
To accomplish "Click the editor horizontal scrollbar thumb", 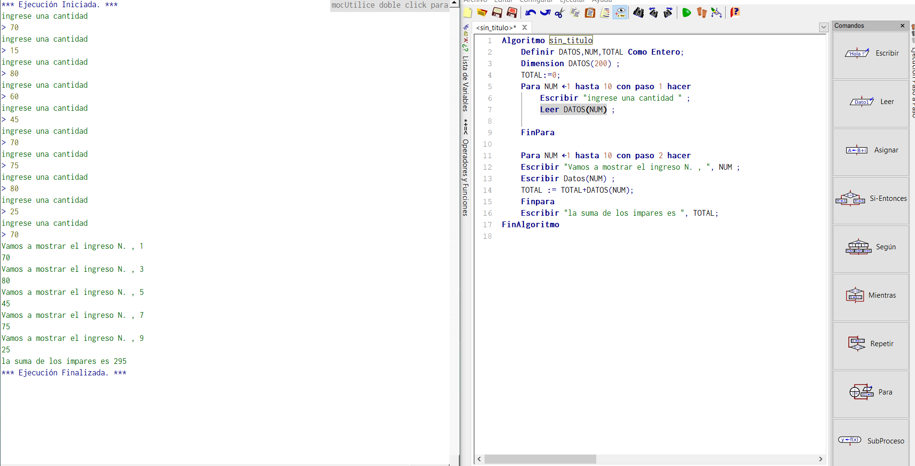I will 540,459.
